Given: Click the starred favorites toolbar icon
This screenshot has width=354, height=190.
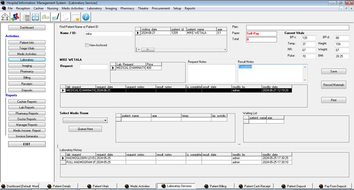Looking at the screenshot, I should click(75, 17).
